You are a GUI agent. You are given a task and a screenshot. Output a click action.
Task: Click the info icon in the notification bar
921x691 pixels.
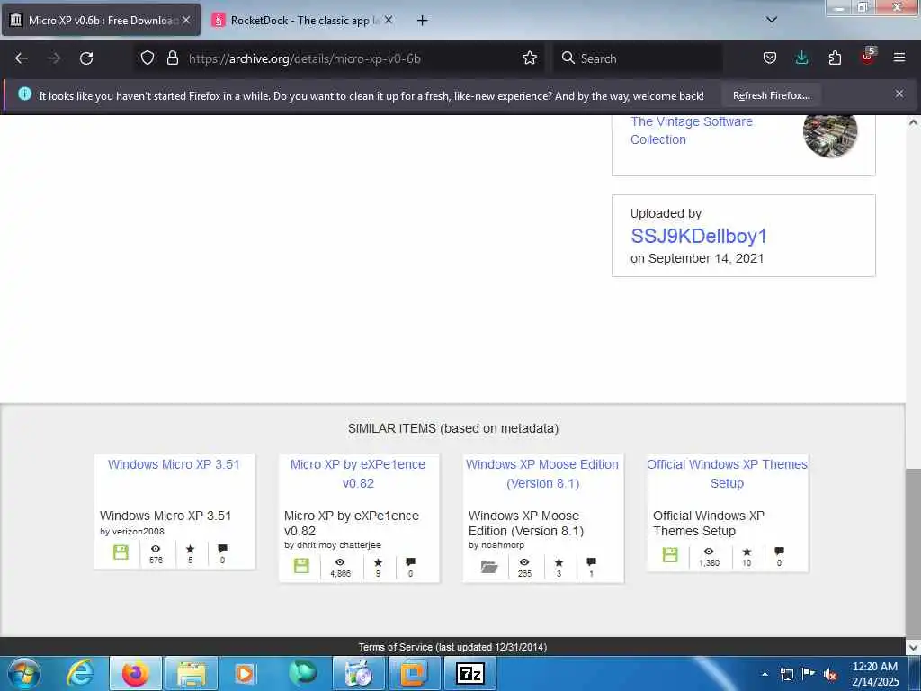click(x=24, y=94)
